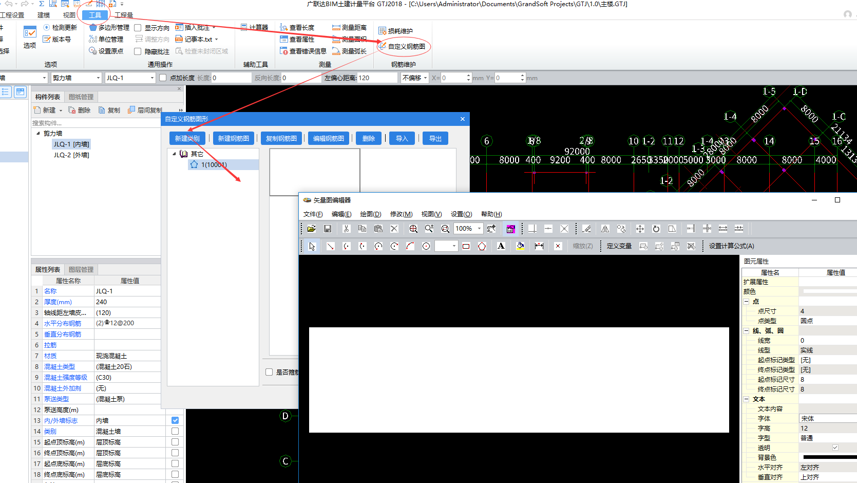Open 自定义钢筋图 tool in ribbon
This screenshot has height=483, width=857.
coord(402,46)
